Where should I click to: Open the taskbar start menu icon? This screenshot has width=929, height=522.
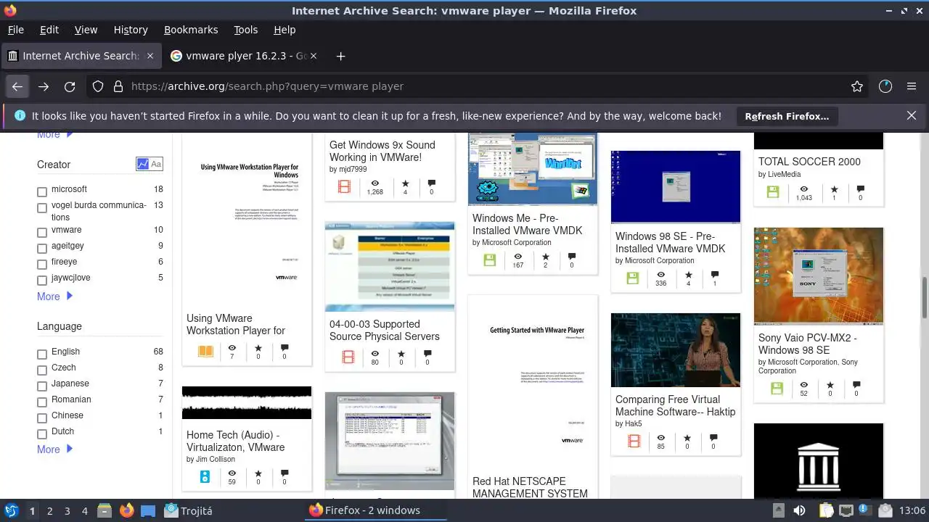click(11, 510)
